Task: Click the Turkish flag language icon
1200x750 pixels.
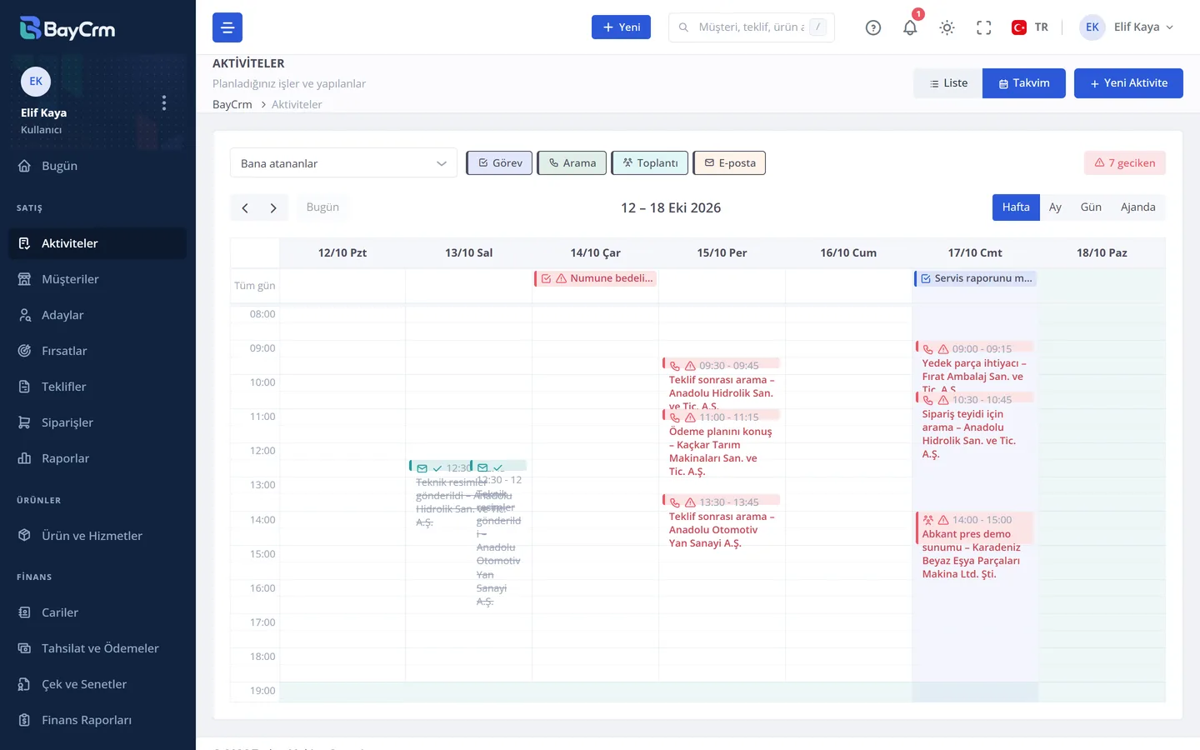Action: point(1018,27)
